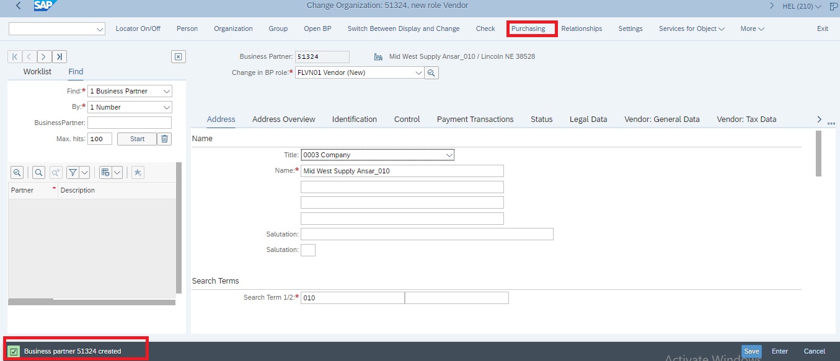
Task: Click the add-to-favorites star icon
Action: [x=138, y=172]
